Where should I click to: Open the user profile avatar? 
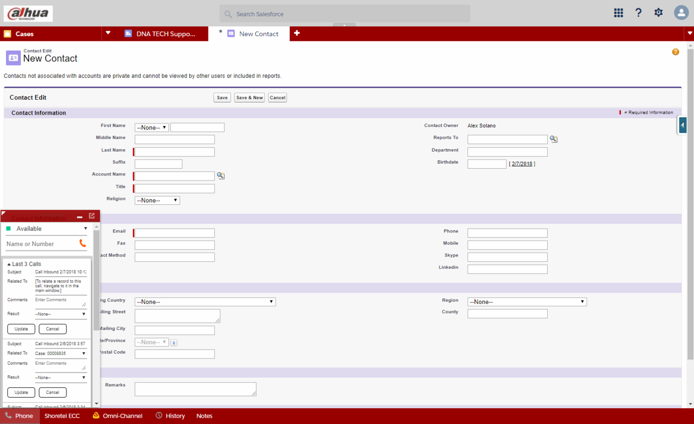(682, 13)
